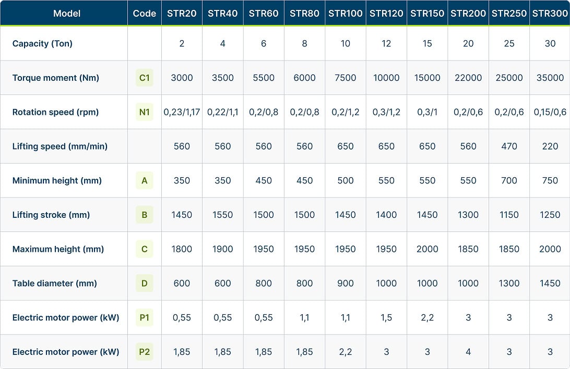570x369 pixels.
Task: Click the B code badge for lifting stroke
Action: pyautogui.click(x=145, y=215)
